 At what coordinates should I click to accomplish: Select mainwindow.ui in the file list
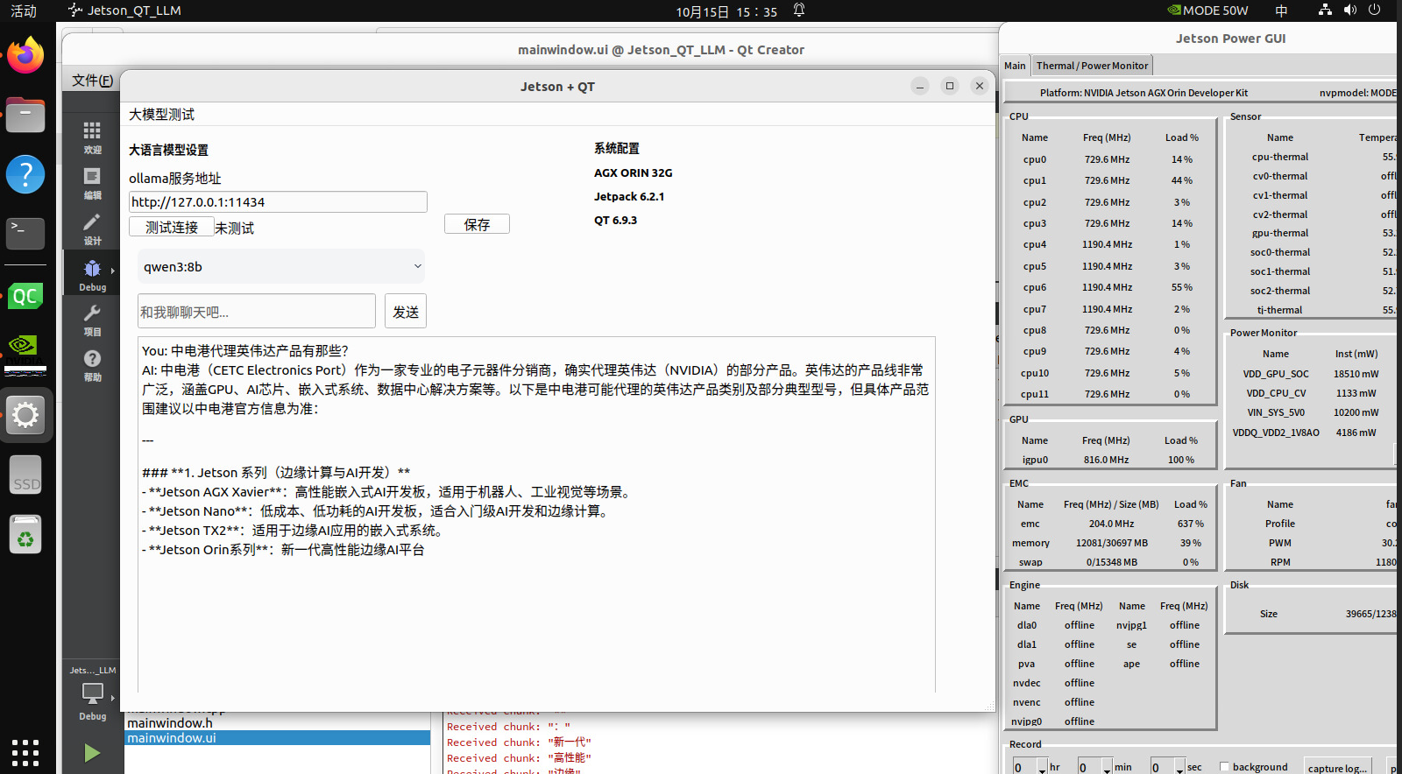(x=277, y=738)
